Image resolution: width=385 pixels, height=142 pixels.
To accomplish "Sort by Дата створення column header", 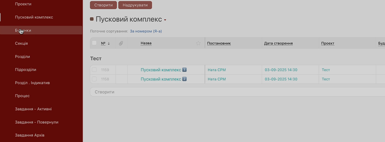I will click(x=278, y=43).
